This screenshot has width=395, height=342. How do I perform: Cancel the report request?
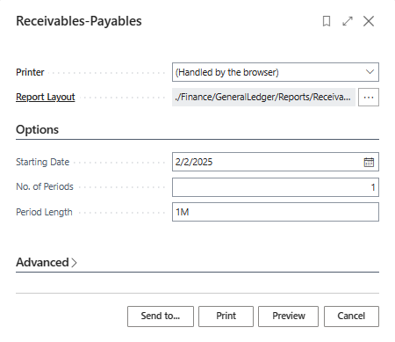(x=351, y=317)
